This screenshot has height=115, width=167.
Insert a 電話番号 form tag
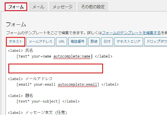(x=77, y=42)
